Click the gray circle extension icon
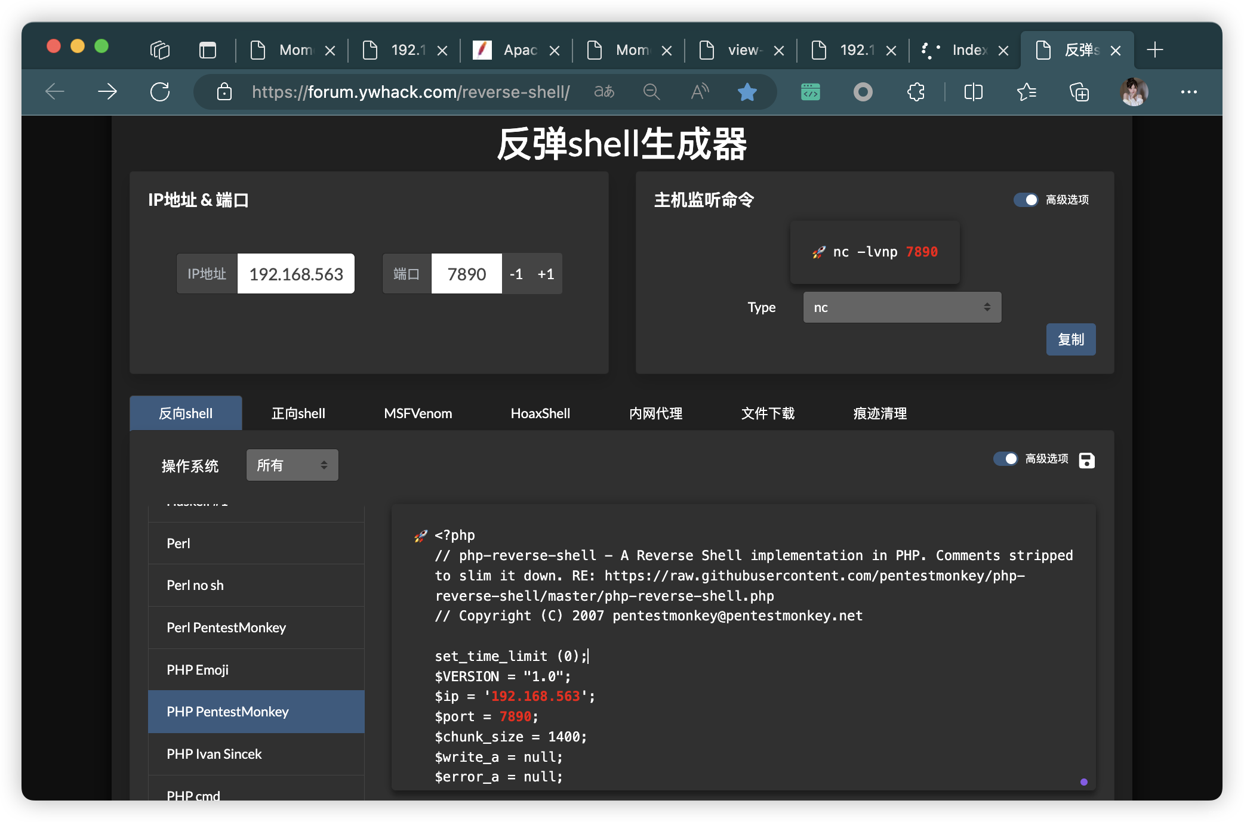Viewport: 1244px width, 822px height. 863,92
